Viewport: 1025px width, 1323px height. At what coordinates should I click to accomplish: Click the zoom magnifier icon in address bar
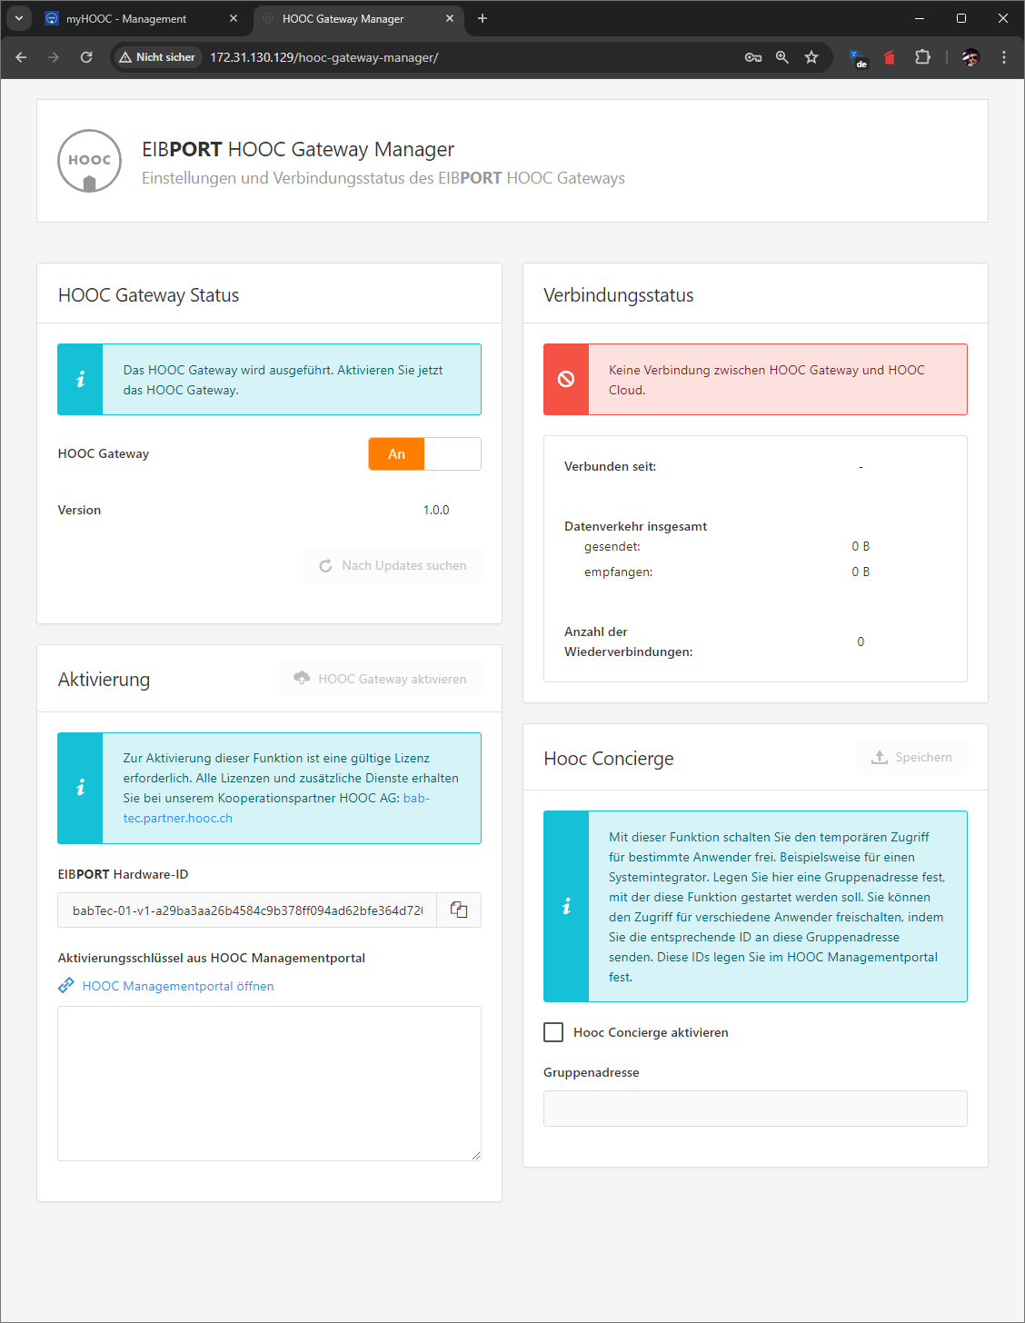(x=782, y=57)
